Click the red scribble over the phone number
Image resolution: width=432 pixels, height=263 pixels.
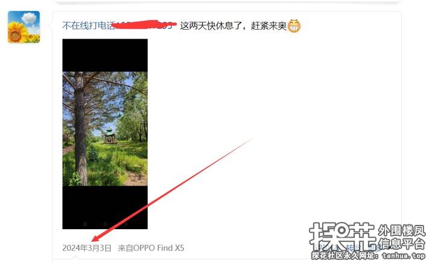(145, 25)
